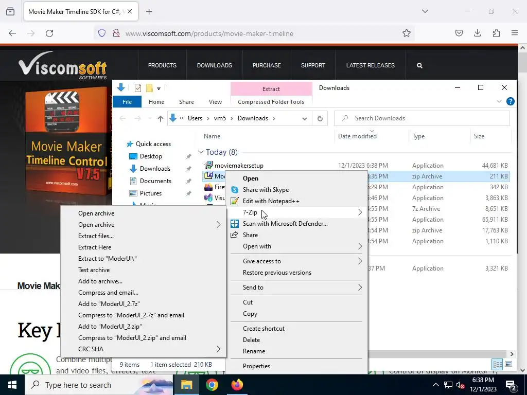Click in Search Downloads field
Viewport: 527px width, 395px height.
[422, 118]
